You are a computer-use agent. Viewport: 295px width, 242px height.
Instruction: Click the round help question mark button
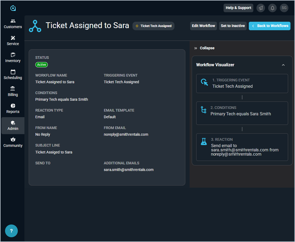coord(11,231)
